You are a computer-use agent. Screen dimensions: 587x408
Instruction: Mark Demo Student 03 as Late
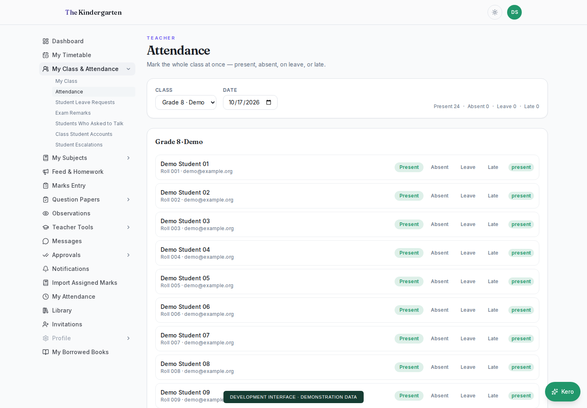point(493,224)
